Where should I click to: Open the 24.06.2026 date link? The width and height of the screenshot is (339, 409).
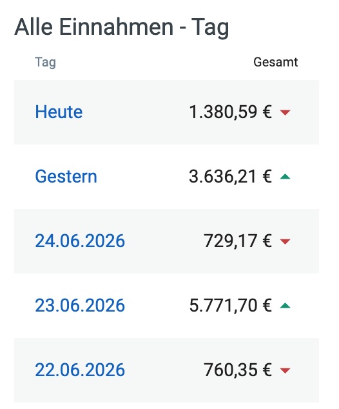coord(80,241)
